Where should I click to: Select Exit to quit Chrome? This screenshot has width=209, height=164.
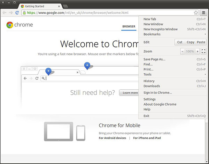pos(173,116)
